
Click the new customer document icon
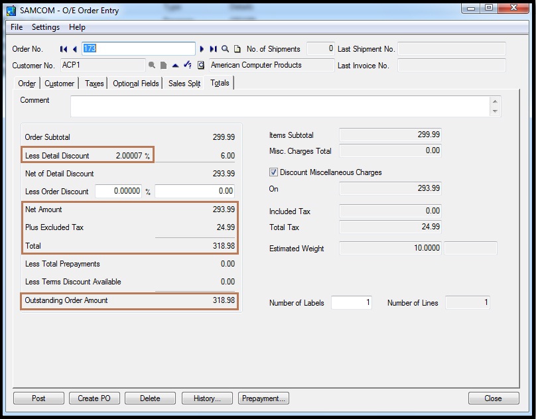click(164, 65)
